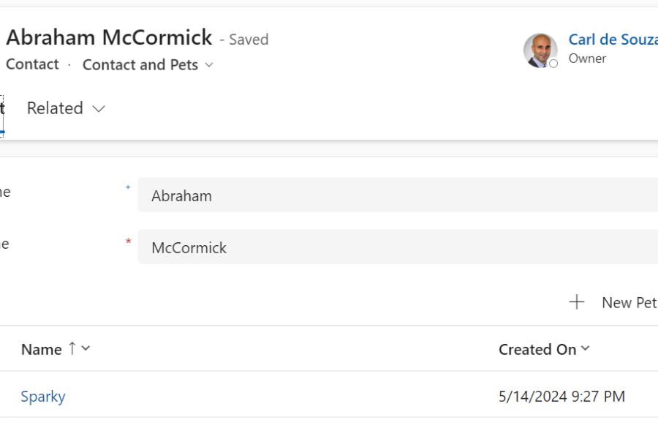The image size is (658, 442).
Task: Click the plus icon beside New Pet
Action: click(578, 301)
